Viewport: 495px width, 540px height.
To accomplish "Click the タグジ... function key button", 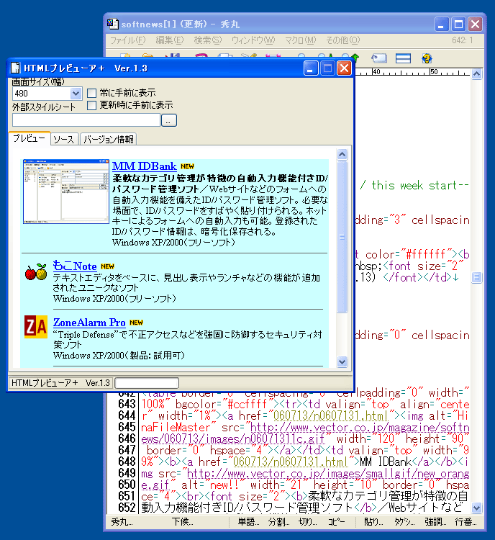I will 404,522.
